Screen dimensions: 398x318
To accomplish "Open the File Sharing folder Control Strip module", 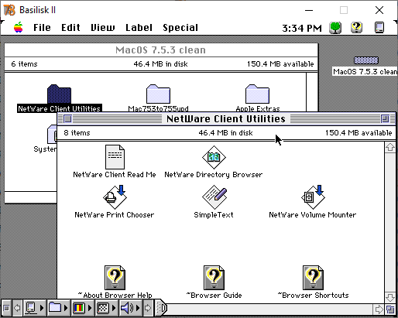I will [x=55, y=308].
